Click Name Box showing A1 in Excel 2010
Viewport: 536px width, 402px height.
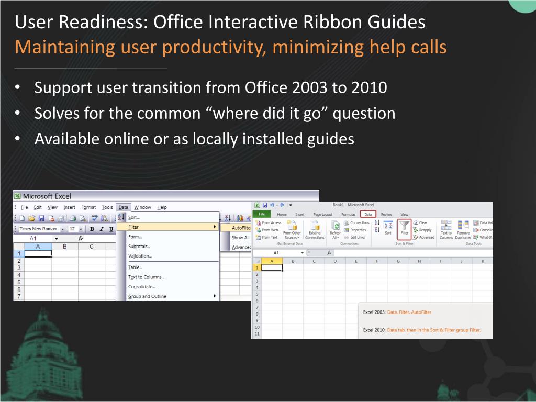coord(276,253)
